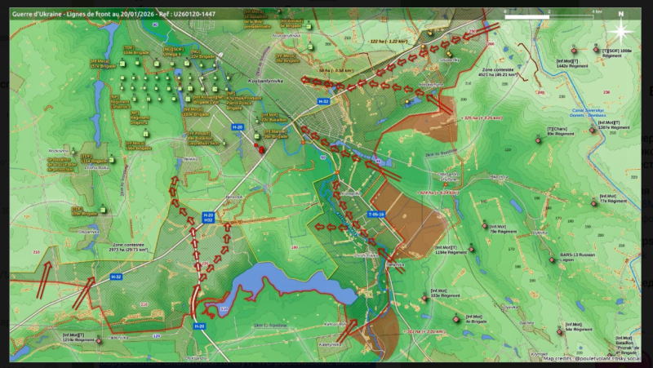Click the 109e Brigade TDF green marker
Viewport: 653px width, 368px height.
pos(103,211)
